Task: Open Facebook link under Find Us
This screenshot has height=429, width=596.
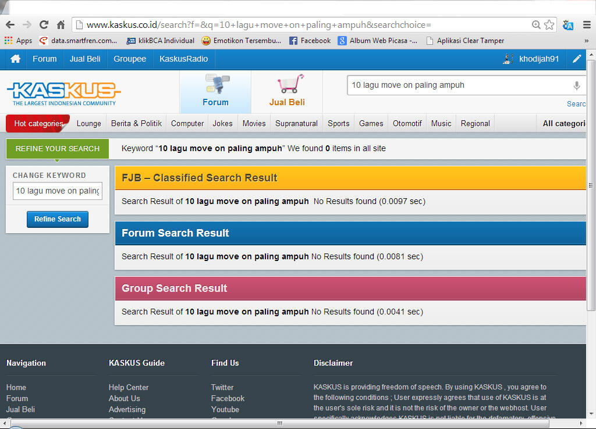Action: point(228,398)
